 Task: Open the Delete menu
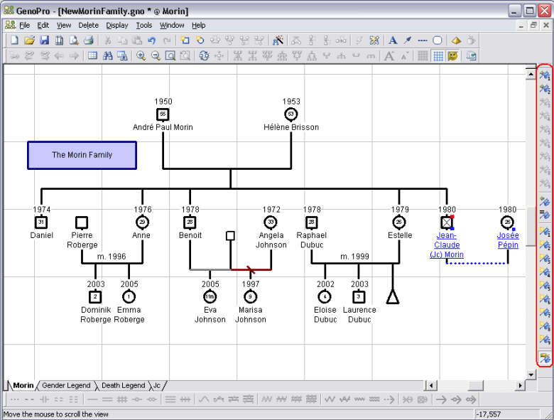88,25
